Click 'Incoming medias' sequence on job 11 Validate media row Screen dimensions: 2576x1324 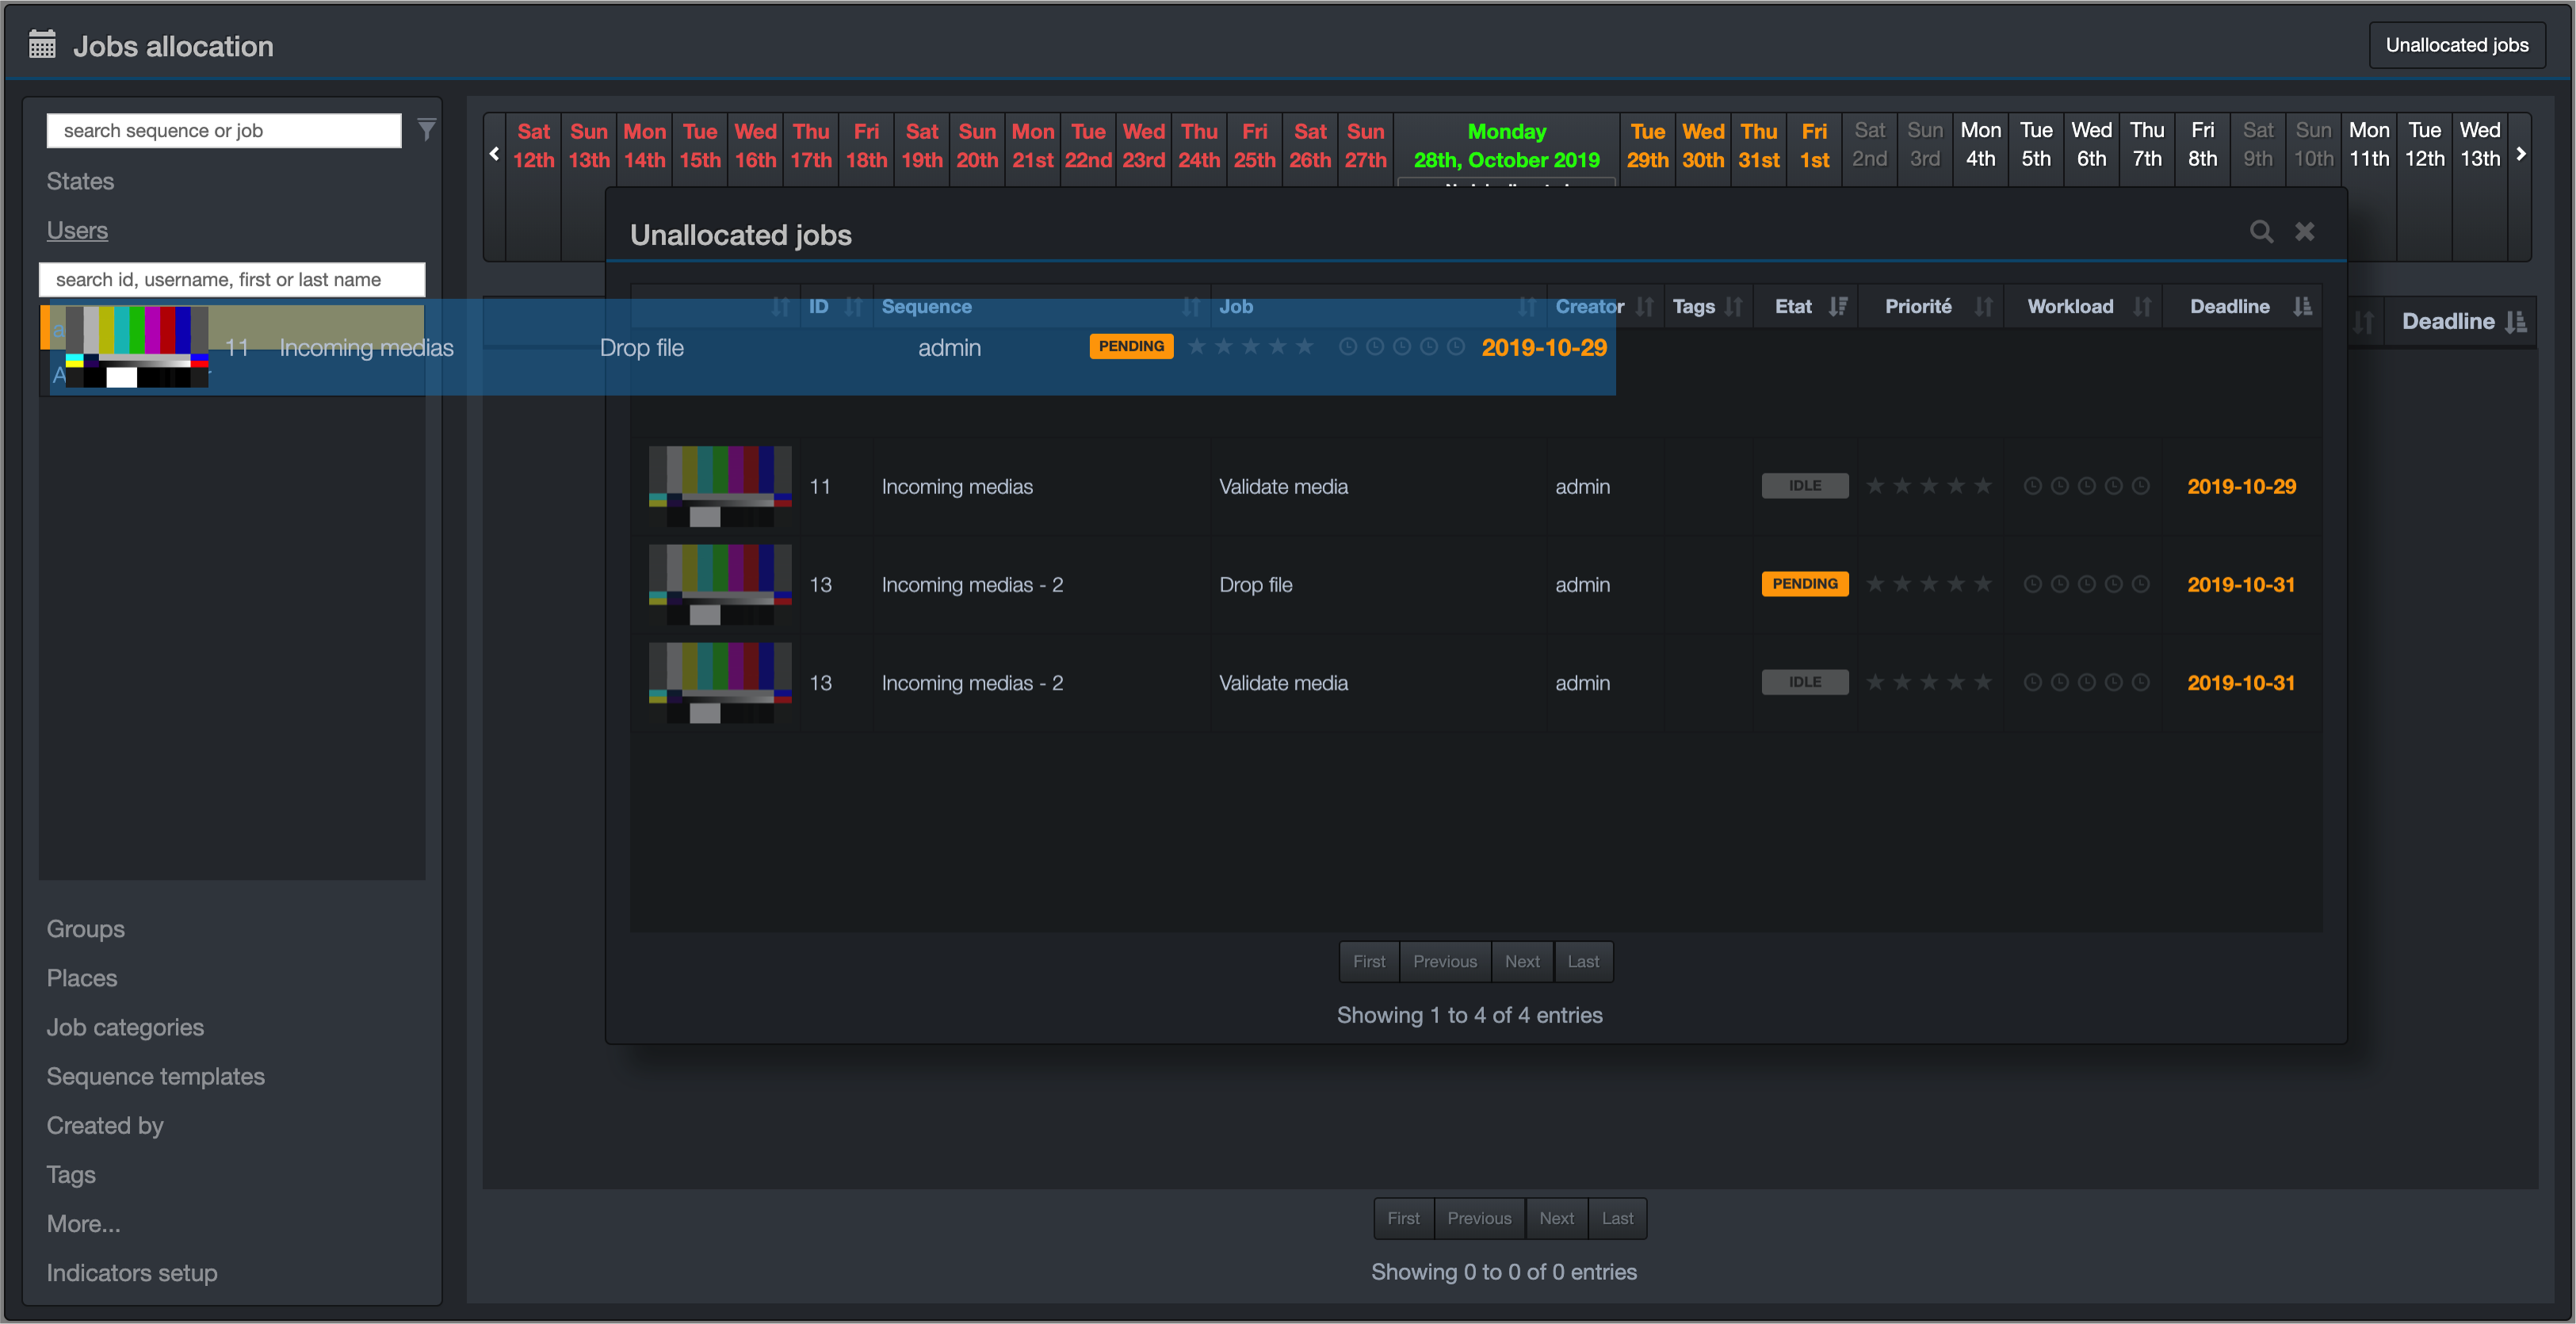tap(956, 486)
